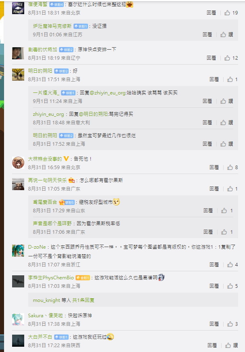The height and width of the screenshot is (352, 245).
Task: Like 剧毒的伏特加's comment with 12 likes
Action: click(231, 58)
